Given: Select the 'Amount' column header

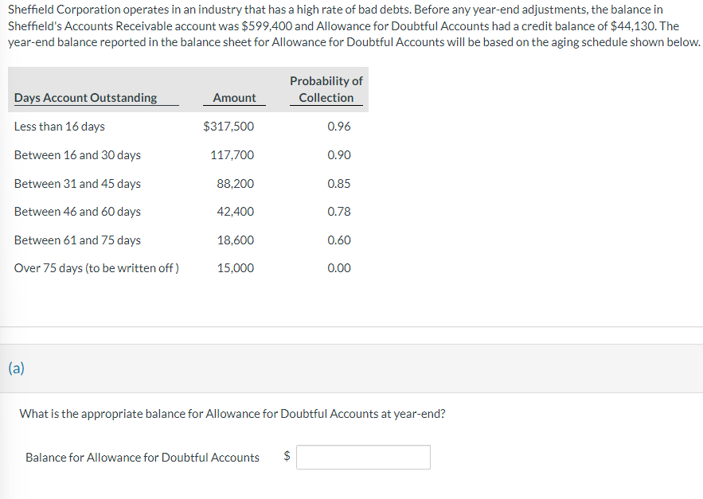Looking at the screenshot, I should click(x=235, y=98).
